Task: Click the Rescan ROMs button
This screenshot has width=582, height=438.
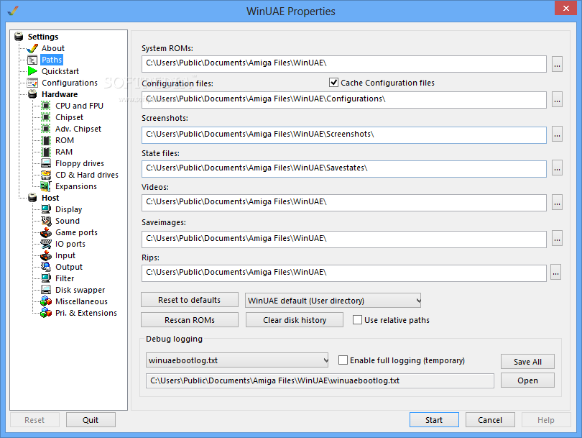Action: [189, 320]
